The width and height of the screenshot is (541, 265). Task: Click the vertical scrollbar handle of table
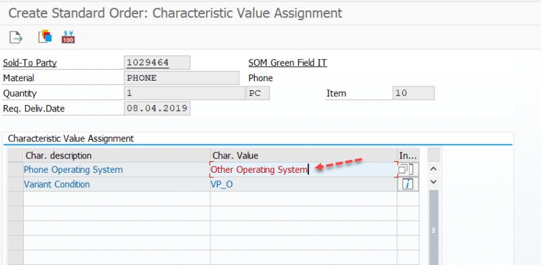pos(433,229)
